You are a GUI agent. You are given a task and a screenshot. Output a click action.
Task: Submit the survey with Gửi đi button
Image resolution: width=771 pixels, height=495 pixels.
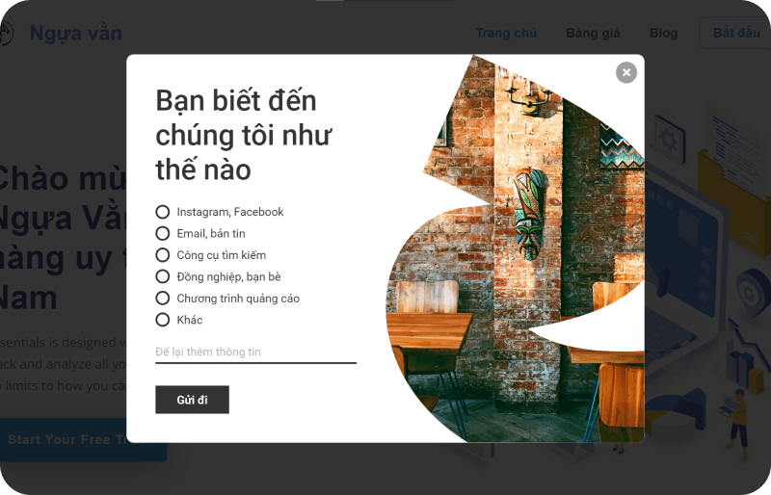tap(192, 400)
